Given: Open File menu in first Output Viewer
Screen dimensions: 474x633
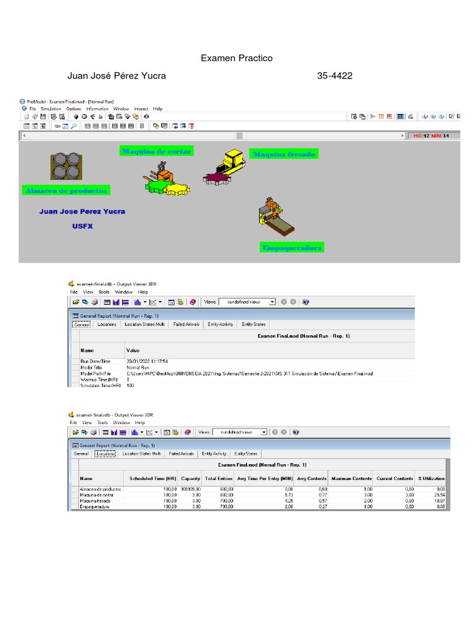Looking at the screenshot, I should pos(74,292).
